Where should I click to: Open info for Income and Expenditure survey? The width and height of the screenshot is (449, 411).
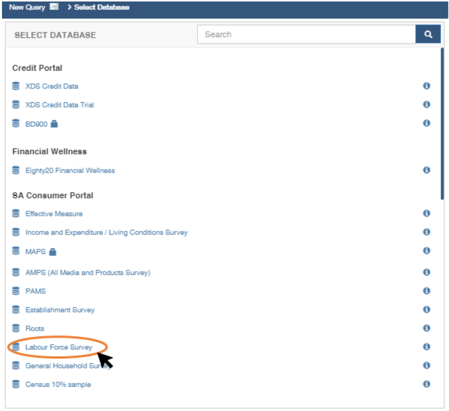point(427,232)
